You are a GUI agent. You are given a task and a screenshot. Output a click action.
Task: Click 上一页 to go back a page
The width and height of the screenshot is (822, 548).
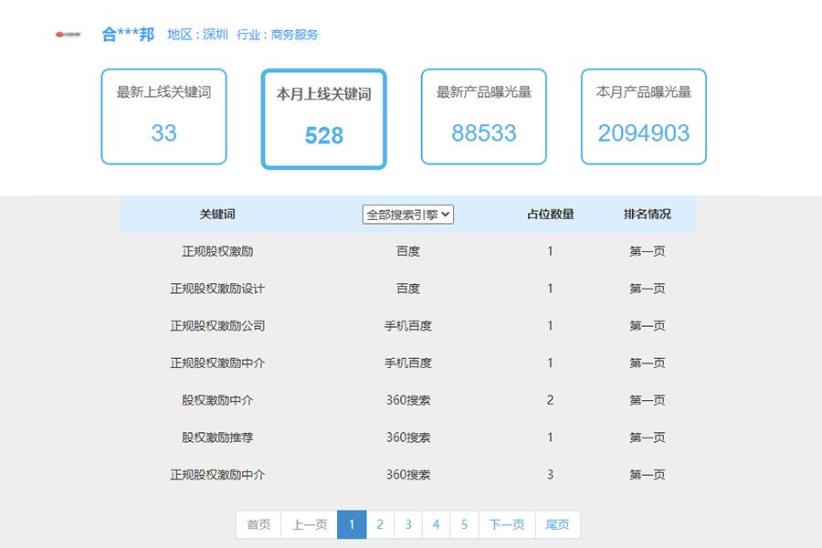click(x=309, y=524)
